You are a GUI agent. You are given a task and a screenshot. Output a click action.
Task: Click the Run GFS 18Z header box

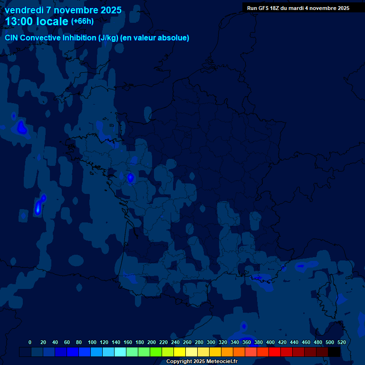click(298, 8)
